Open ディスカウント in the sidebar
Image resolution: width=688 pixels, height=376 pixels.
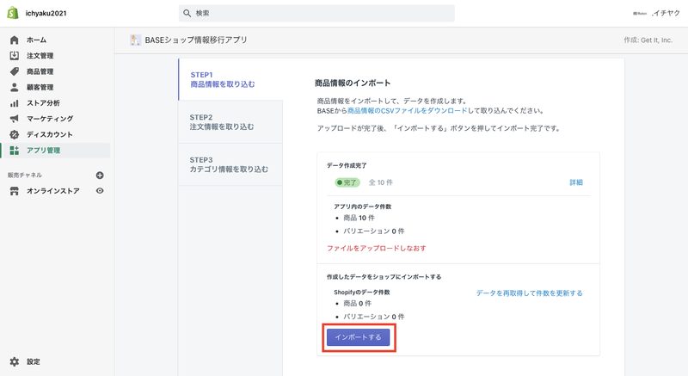click(x=50, y=135)
